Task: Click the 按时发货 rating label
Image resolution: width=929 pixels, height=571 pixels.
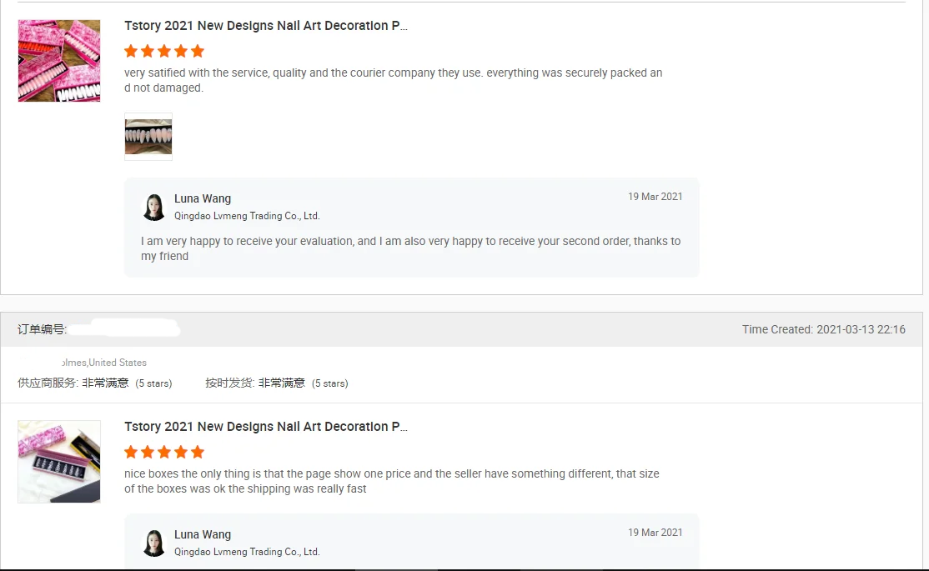Action: click(230, 383)
